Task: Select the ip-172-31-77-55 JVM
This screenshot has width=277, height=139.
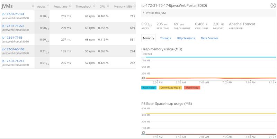Action: 12,37
